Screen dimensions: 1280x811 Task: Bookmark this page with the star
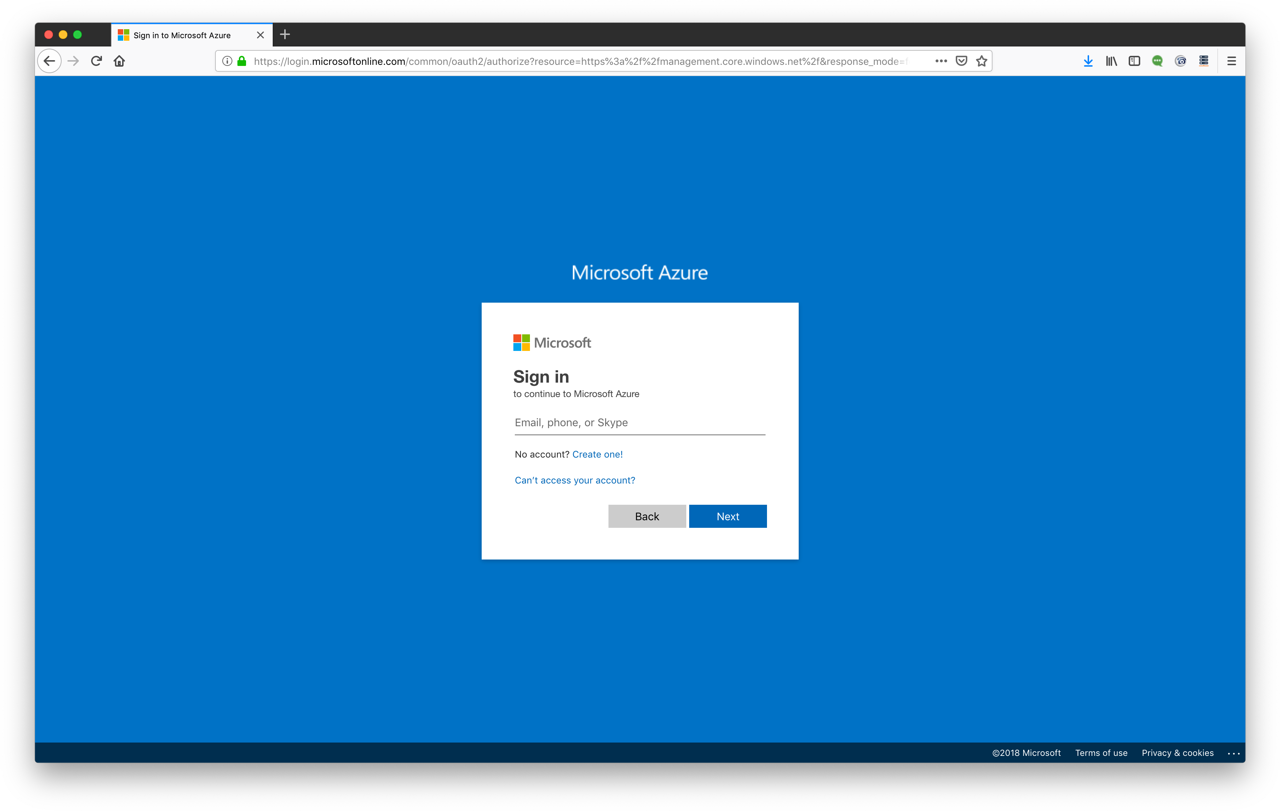(981, 61)
